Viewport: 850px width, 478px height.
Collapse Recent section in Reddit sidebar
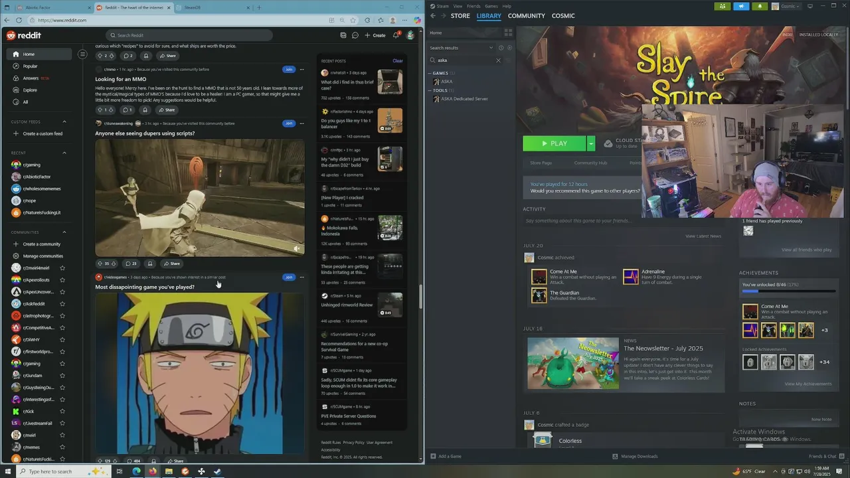(x=64, y=153)
